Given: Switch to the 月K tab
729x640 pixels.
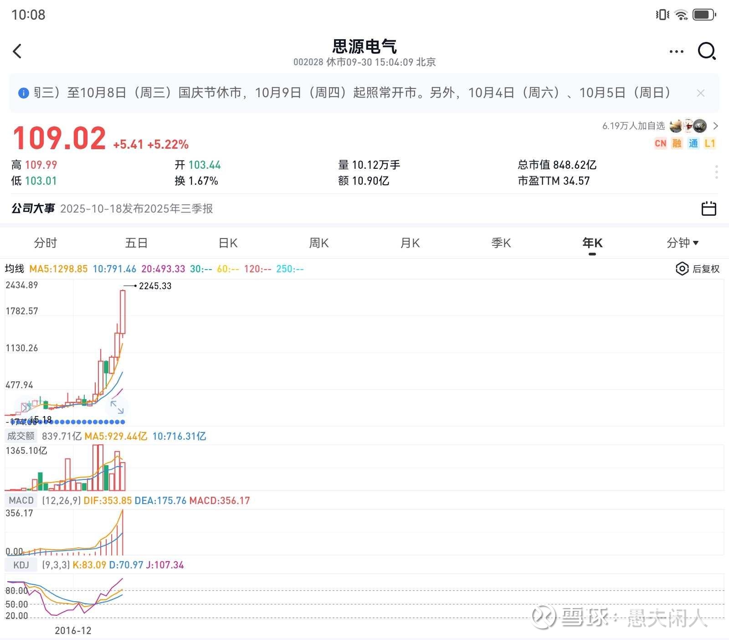Looking at the screenshot, I should (x=410, y=243).
